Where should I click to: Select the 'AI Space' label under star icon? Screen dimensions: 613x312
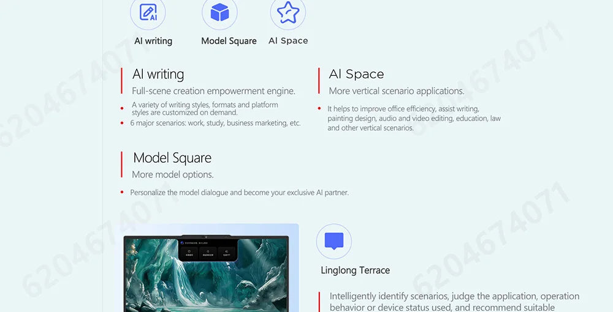click(288, 40)
